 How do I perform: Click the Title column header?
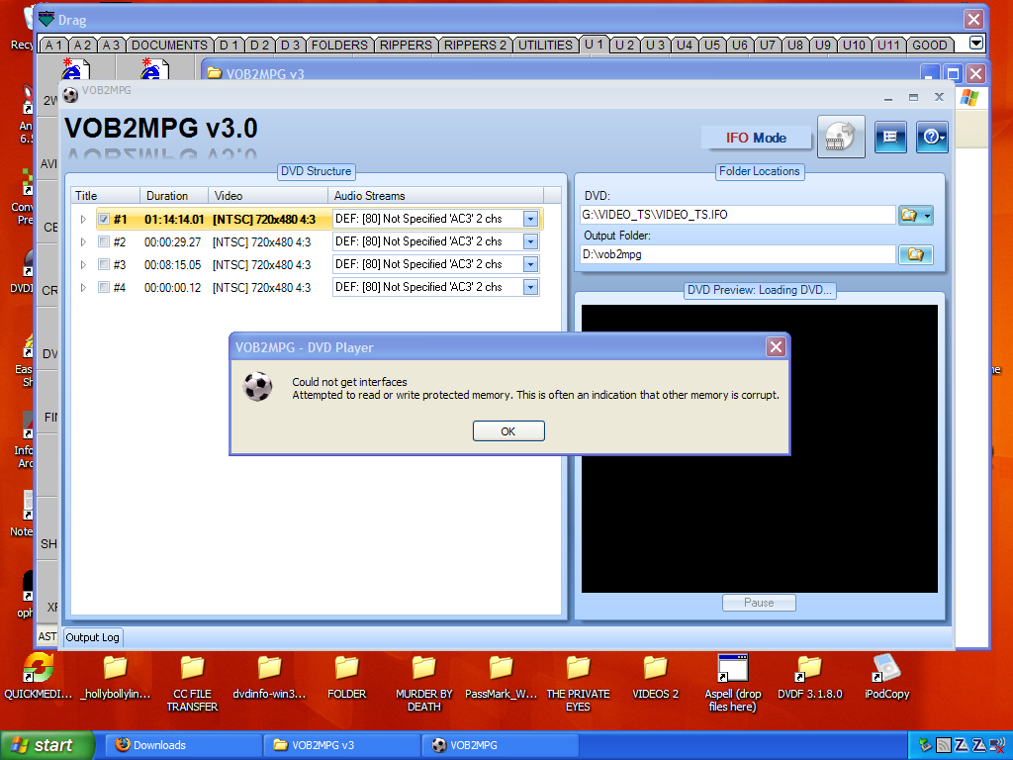click(105, 196)
